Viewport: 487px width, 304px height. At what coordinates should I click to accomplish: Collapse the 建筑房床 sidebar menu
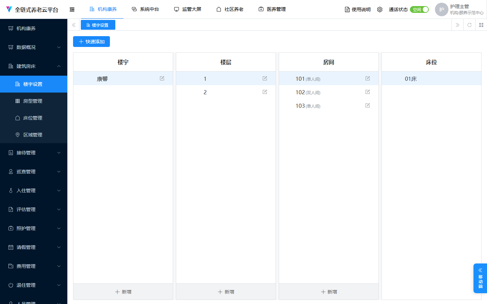(34, 66)
